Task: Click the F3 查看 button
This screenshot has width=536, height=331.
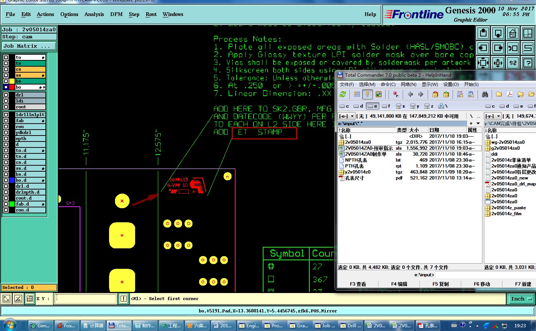Action: [358, 284]
